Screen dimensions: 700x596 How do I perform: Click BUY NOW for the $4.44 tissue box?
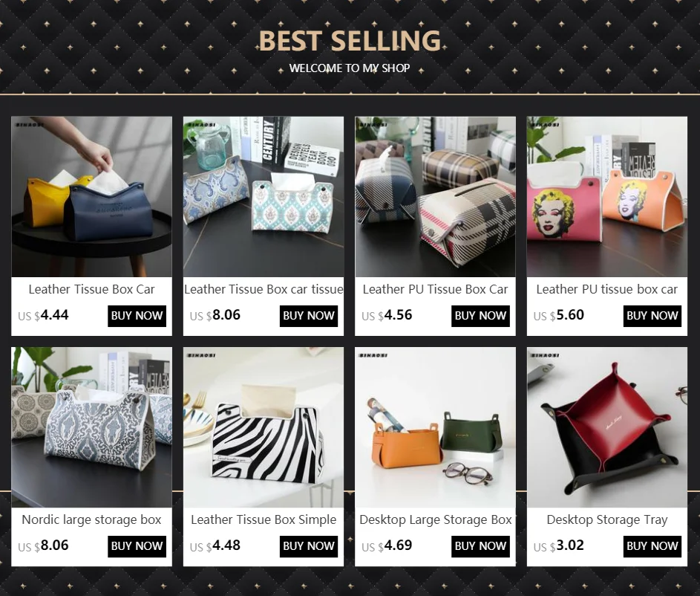tap(137, 316)
